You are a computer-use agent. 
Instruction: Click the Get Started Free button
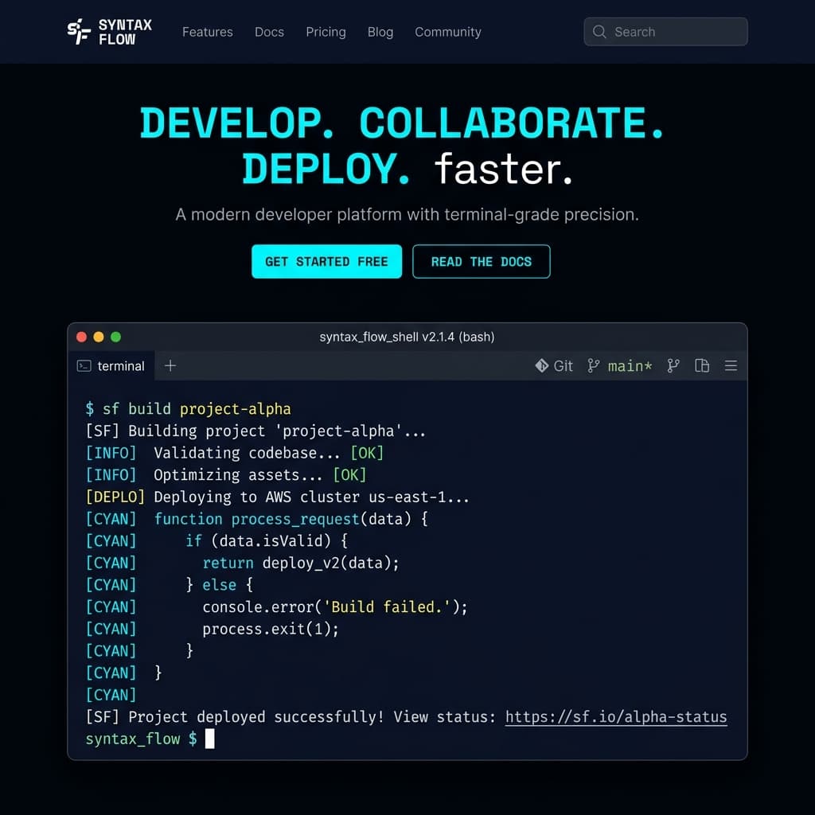click(x=326, y=262)
